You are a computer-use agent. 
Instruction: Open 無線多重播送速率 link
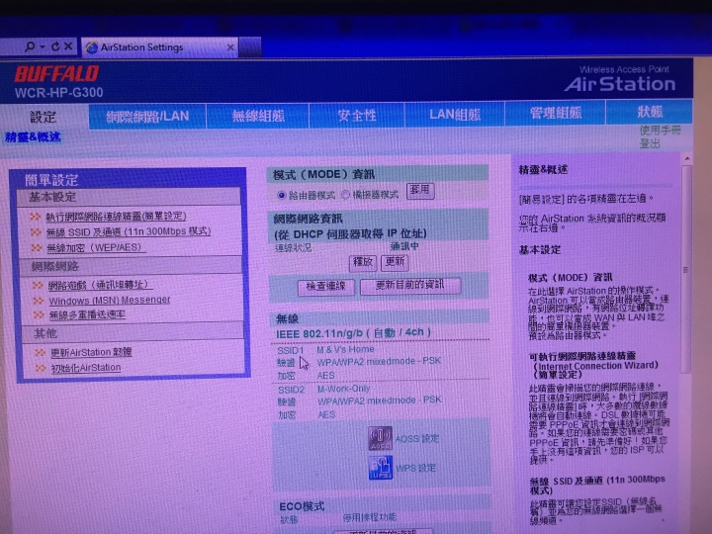click(87, 314)
